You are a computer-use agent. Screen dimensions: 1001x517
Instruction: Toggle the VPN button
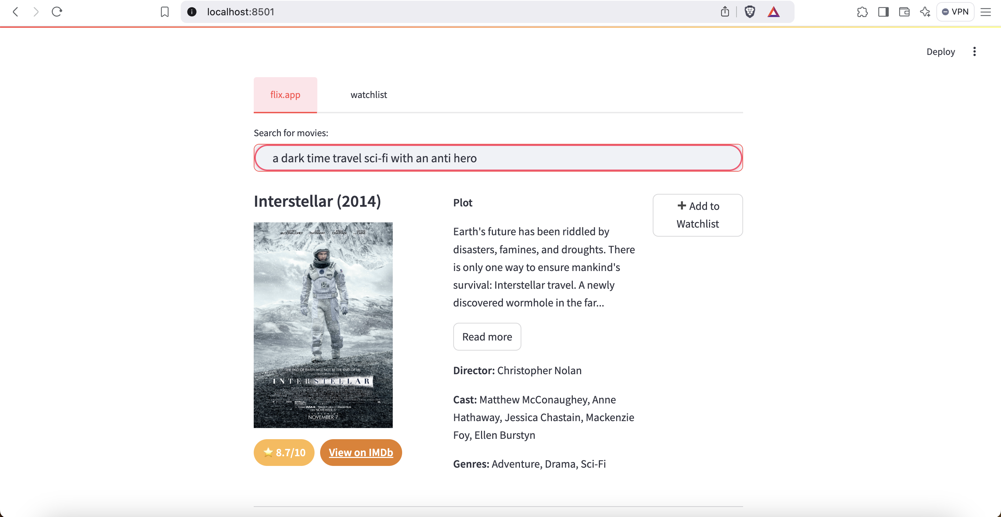pos(955,12)
